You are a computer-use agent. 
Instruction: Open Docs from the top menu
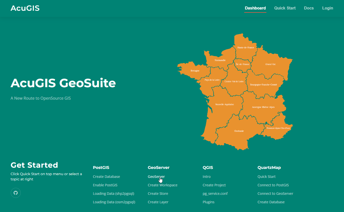[x=309, y=8]
